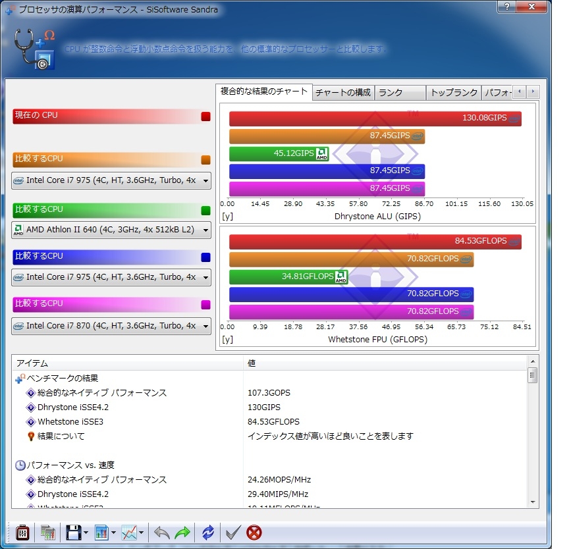This screenshot has width=569, height=549.
Task: Select Whetstone iSSE3 result row
Action: (269, 422)
